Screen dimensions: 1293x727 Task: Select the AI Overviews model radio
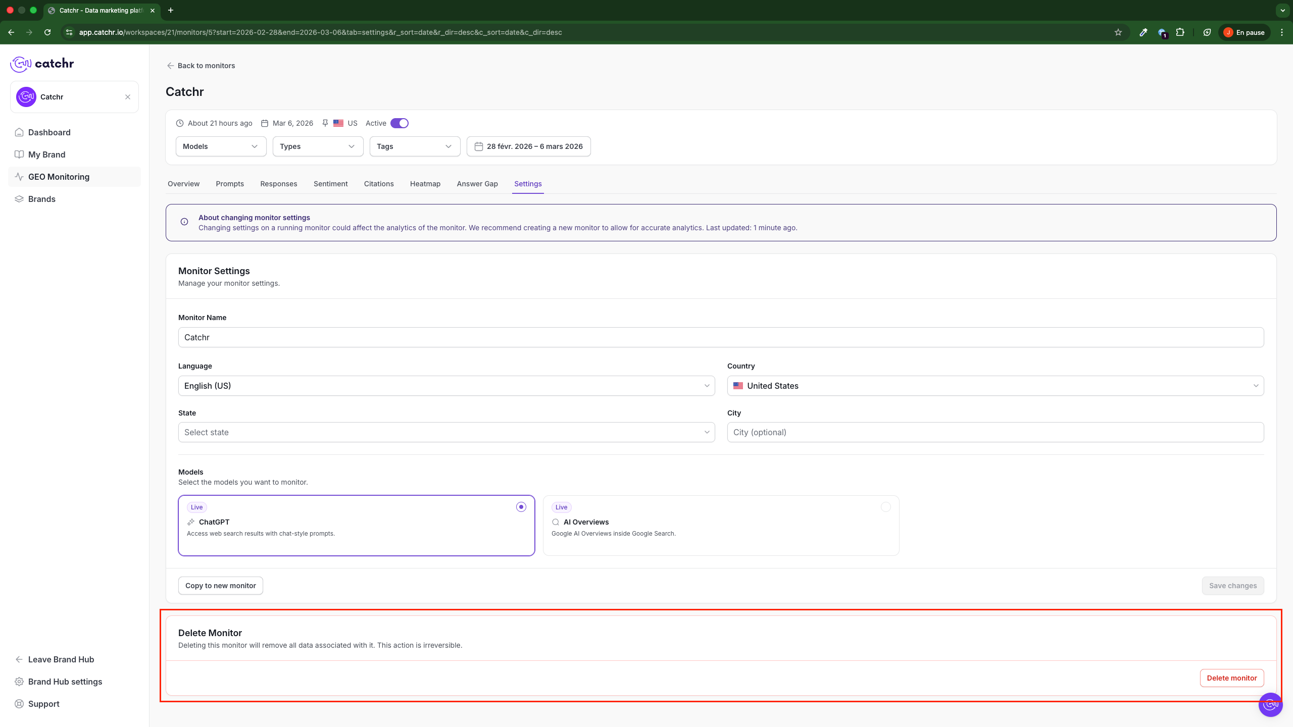885,507
